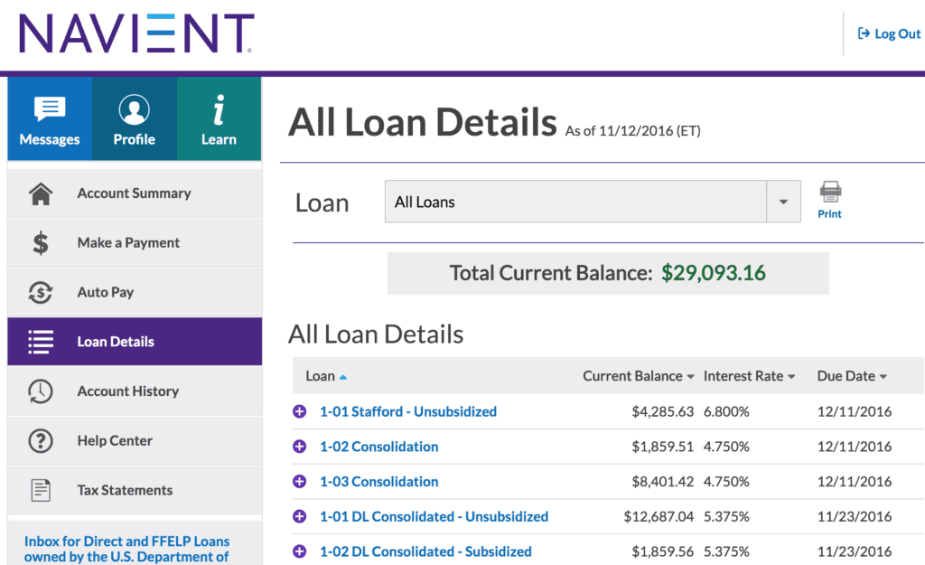Open the 1-02 Consolidation loan link
925x565 pixels.
pyautogui.click(x=378, y=446)
